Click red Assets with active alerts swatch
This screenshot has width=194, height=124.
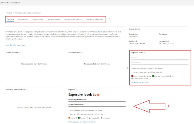[x=132, y=76]
